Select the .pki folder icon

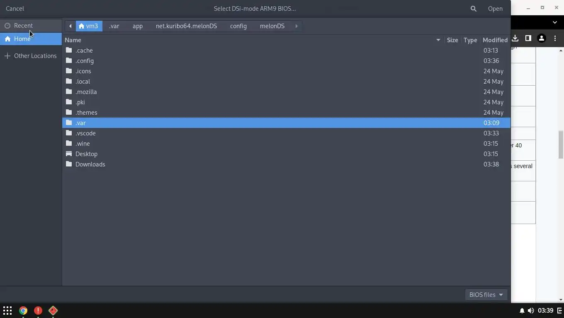click(69, 102)
